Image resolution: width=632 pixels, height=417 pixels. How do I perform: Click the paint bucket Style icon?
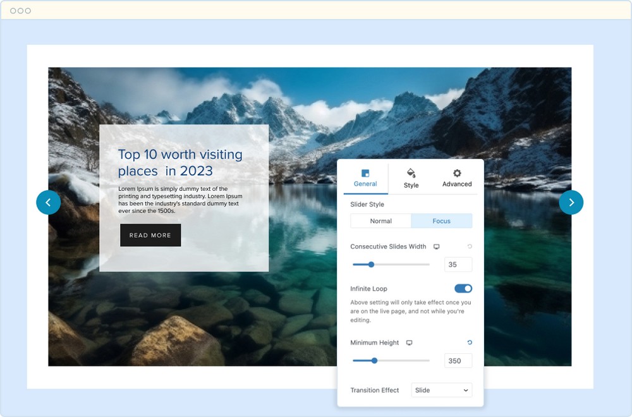pyautogui.click(x=411, y=173)
